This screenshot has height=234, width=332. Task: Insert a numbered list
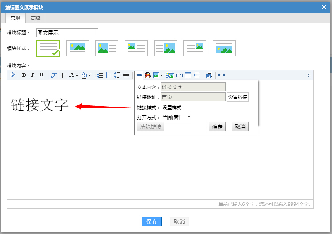pyautogui.click(x=100, y=75)
